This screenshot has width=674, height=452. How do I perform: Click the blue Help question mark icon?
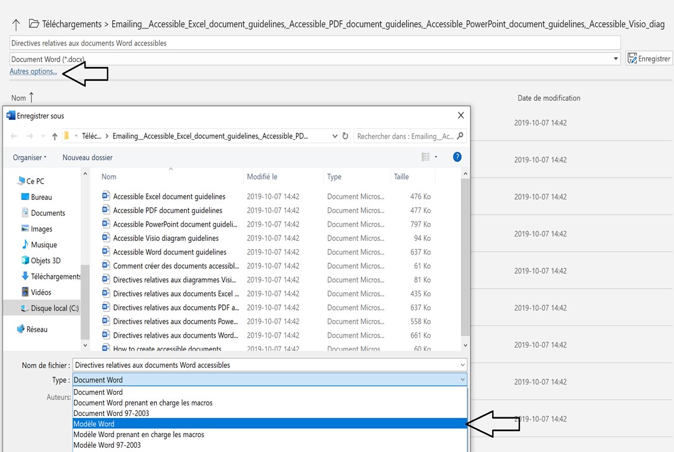pyautogui.click(x=457, y=157)
